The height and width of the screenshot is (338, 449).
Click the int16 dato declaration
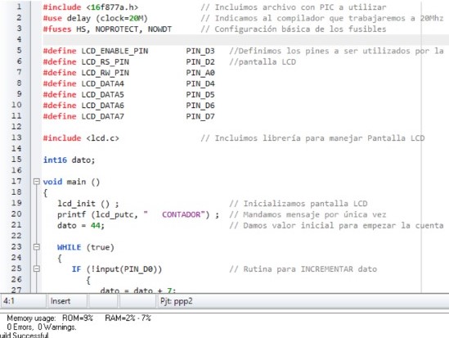(x=69, y=160)
